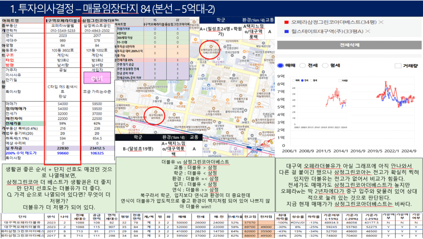423x239 pixels.
Task: Click the A+ (칠성초24명+학원가) school grade cell
Action: (x=220, y=32)
